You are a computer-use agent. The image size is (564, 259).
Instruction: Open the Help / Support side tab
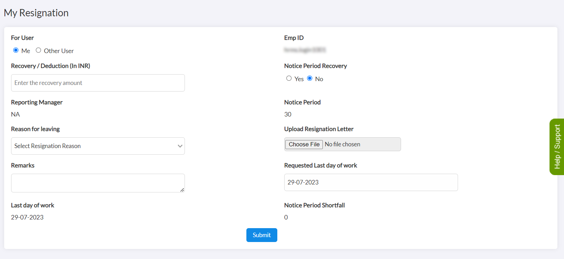pos(557,147)
